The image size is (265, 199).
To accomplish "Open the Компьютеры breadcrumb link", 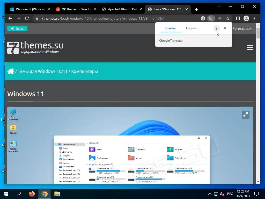I will (85, 71).
